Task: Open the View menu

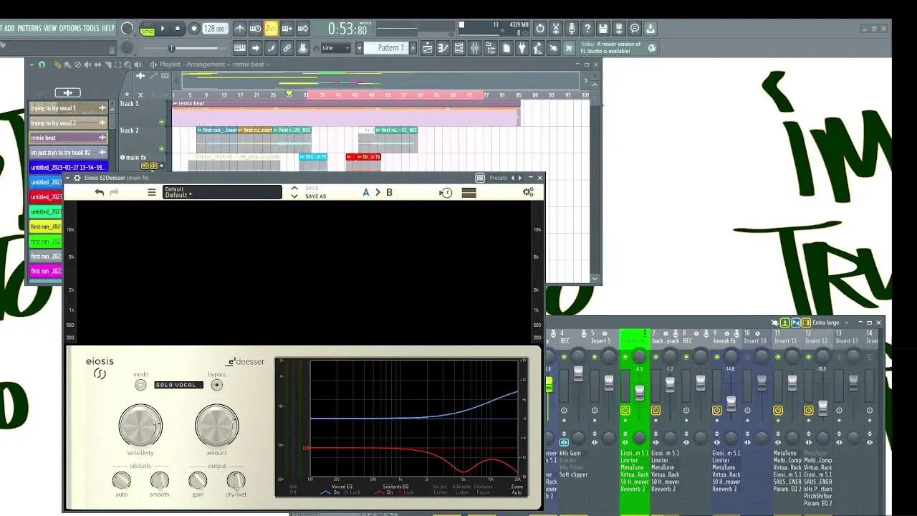Action: tap(50, 28)
